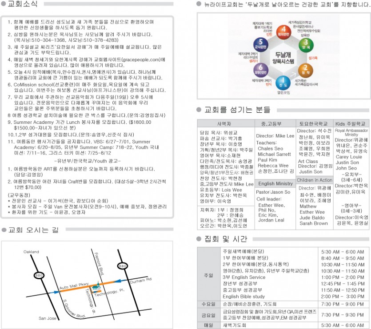The image size is (371, 329).
Task: Click the 담임 목사: 위성교 line
Action: click(219, 133)
